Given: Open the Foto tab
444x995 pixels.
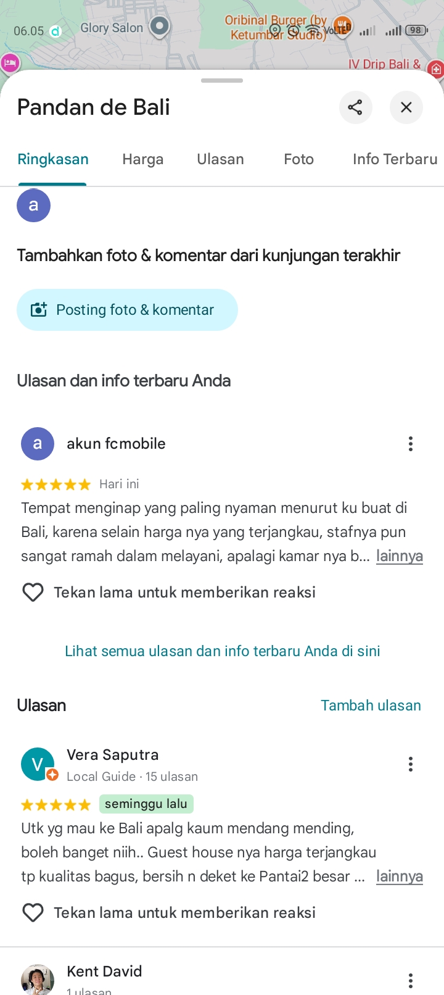Looking at the screenshot, I should click(299, 159).
